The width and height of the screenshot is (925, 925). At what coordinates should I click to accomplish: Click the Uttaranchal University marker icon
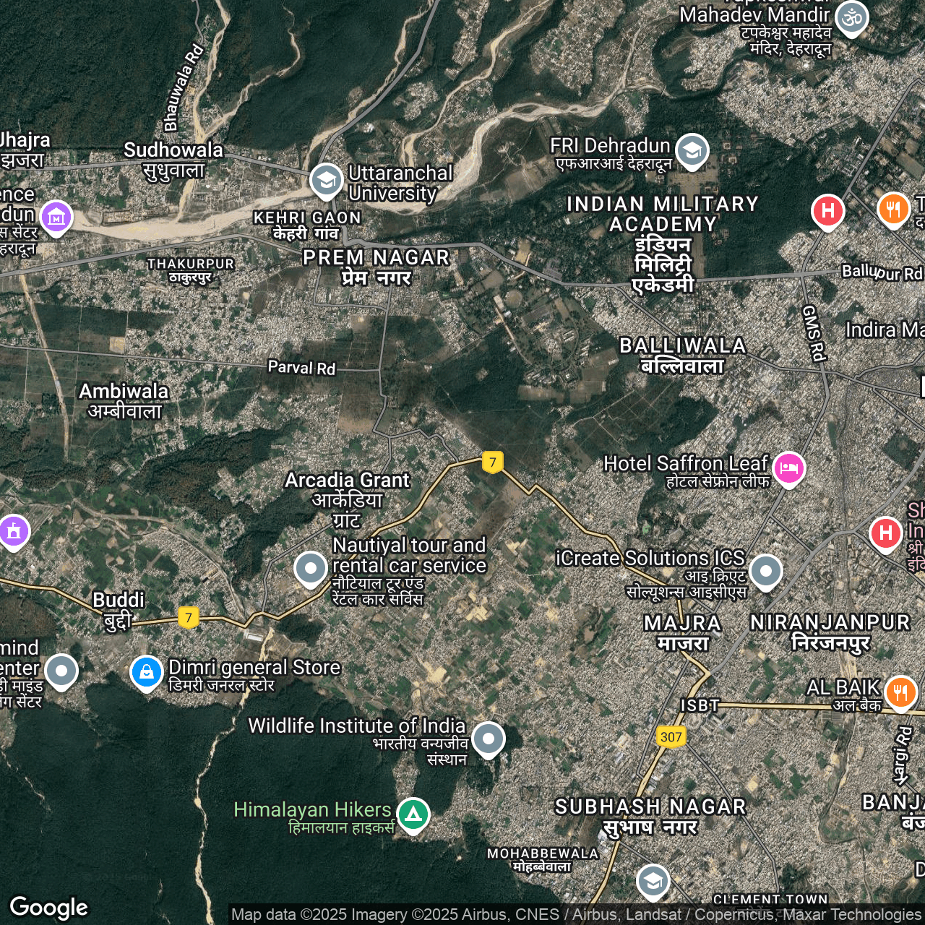(326, 180)
